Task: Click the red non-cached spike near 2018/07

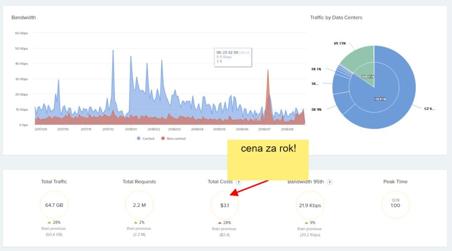Action: 268,88
